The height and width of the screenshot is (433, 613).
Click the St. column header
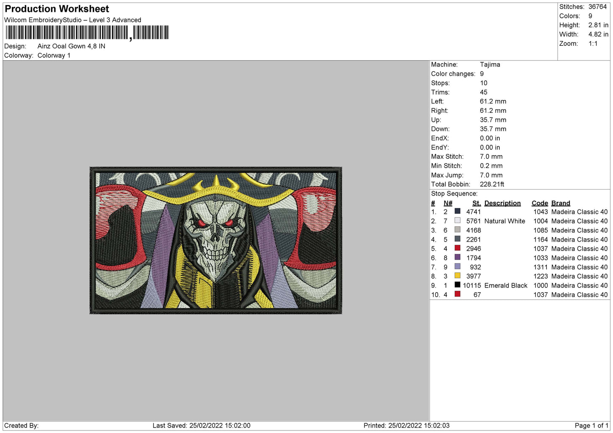[x=476, y=203]
